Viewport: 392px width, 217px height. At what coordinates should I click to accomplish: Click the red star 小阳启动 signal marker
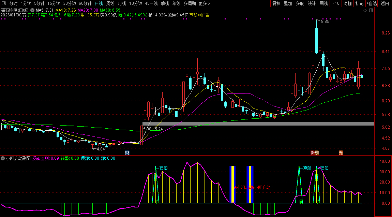tap(235, 187)
